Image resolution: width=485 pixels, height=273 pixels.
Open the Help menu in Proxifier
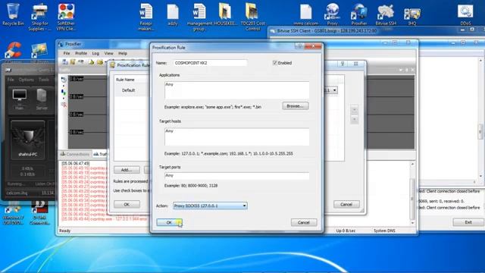tap(123, 53)
